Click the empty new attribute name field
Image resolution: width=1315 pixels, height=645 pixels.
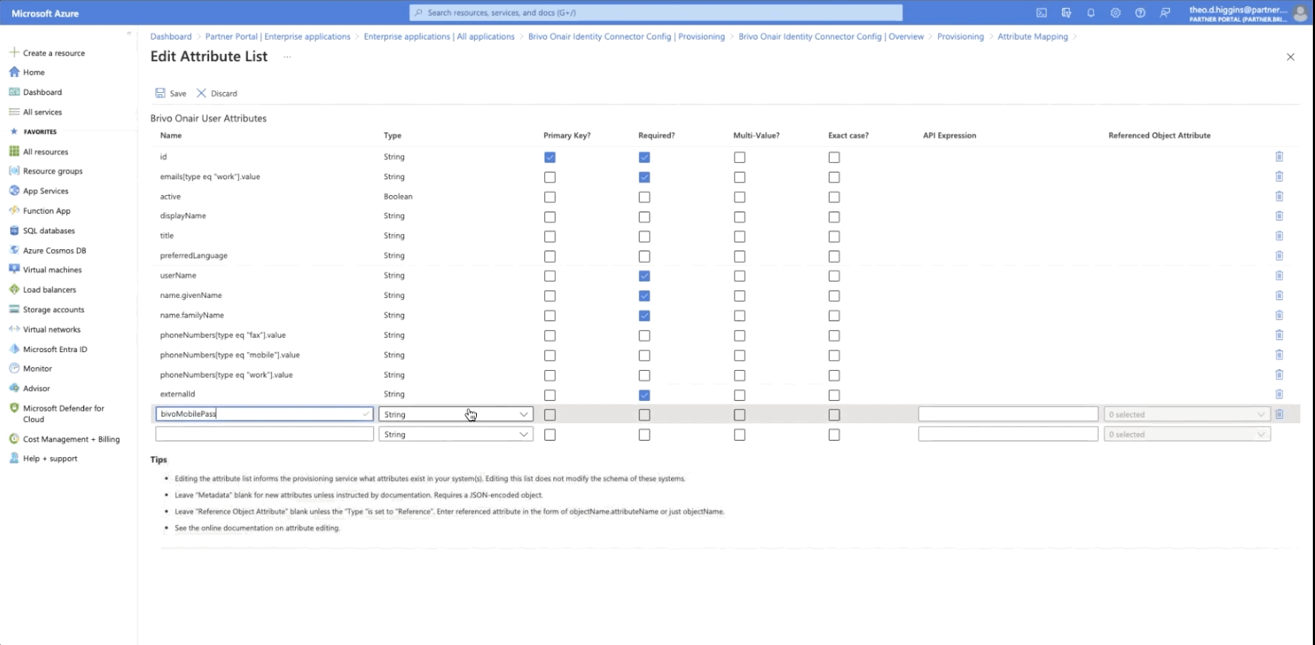264,434
